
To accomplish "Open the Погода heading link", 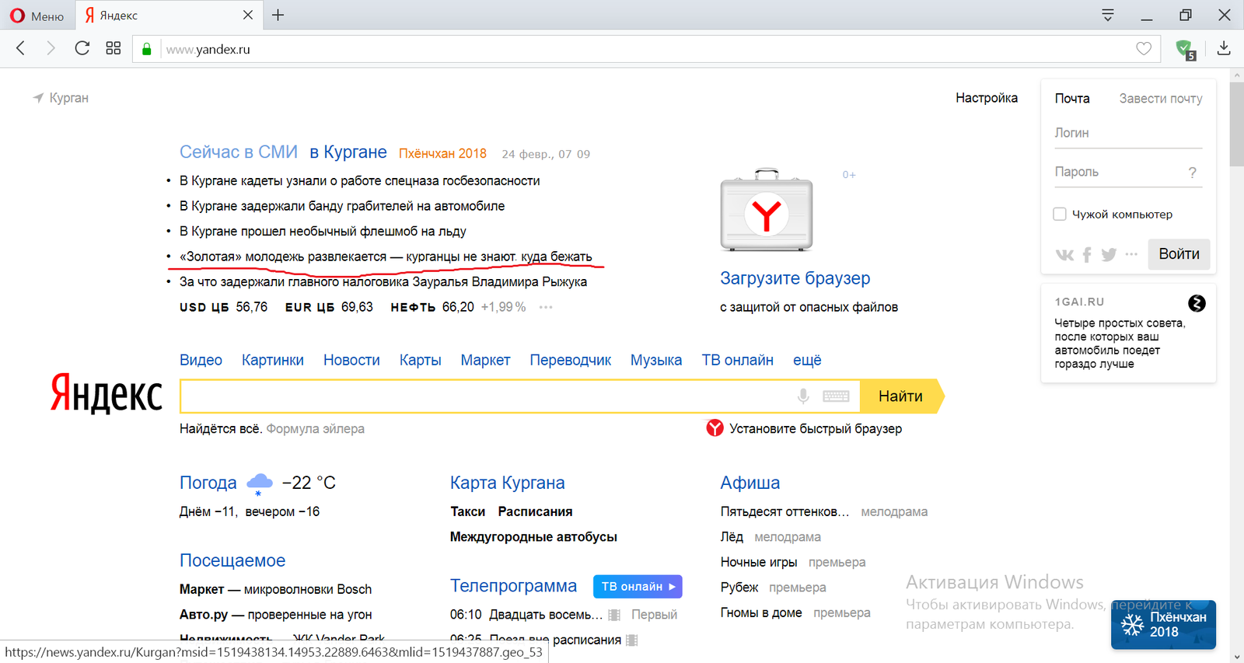I will coord(208,483).
